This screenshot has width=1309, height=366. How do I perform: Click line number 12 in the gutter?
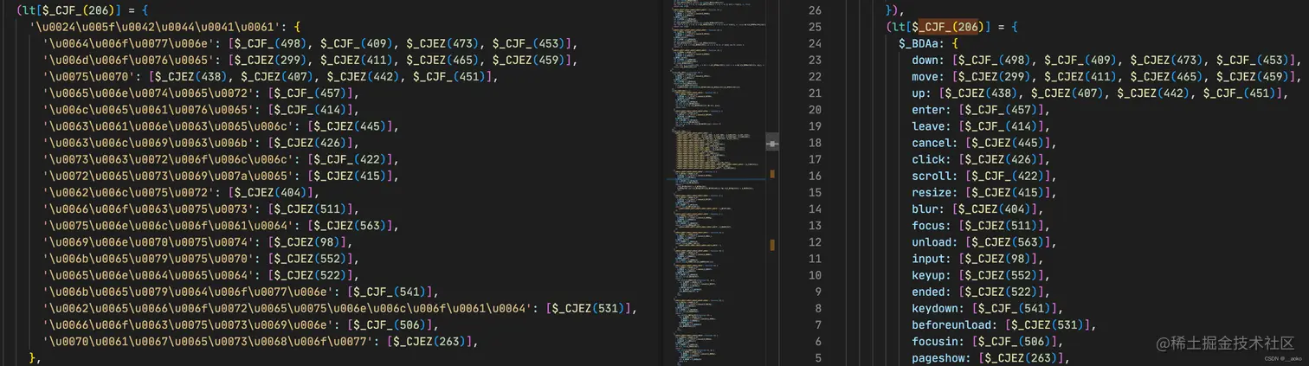(814, 242)
